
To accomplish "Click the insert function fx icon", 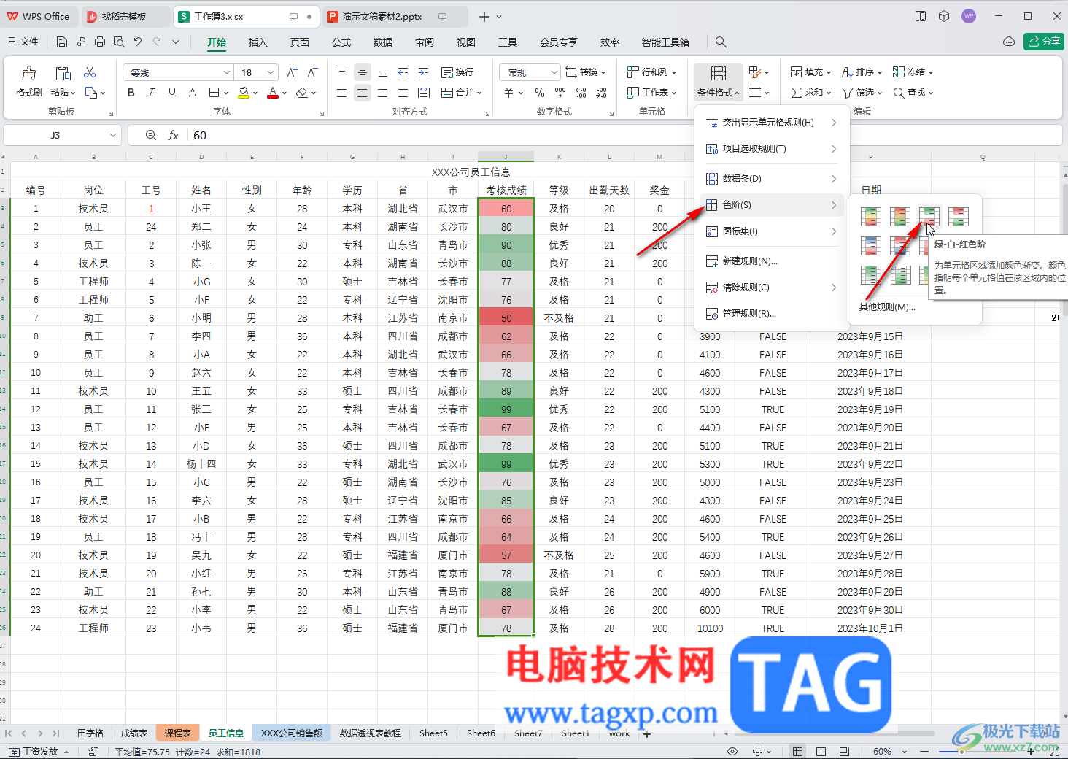I will click(173, 135).
